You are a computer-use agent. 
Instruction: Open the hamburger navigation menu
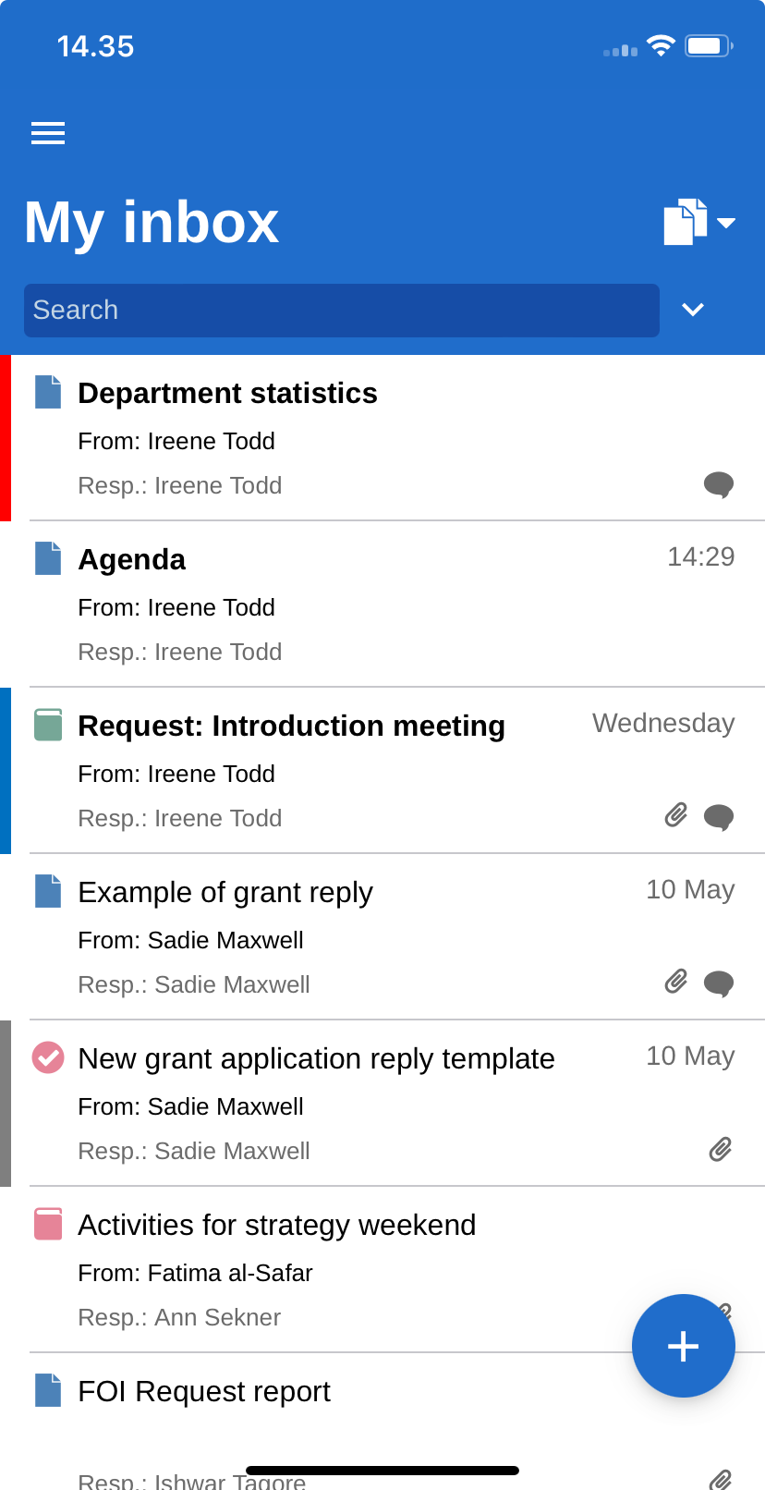[x=48, y=133]
